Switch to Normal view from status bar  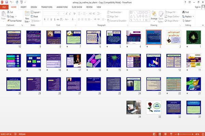[x=154, y=134]
